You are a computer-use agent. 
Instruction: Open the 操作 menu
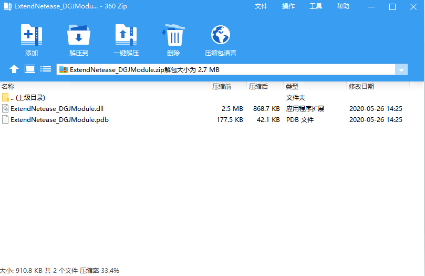point(288,6)
